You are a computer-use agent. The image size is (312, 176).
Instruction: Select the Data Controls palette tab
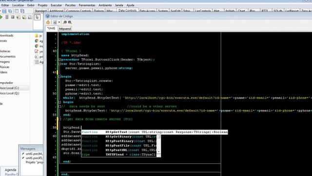click(x=127, y=10)
